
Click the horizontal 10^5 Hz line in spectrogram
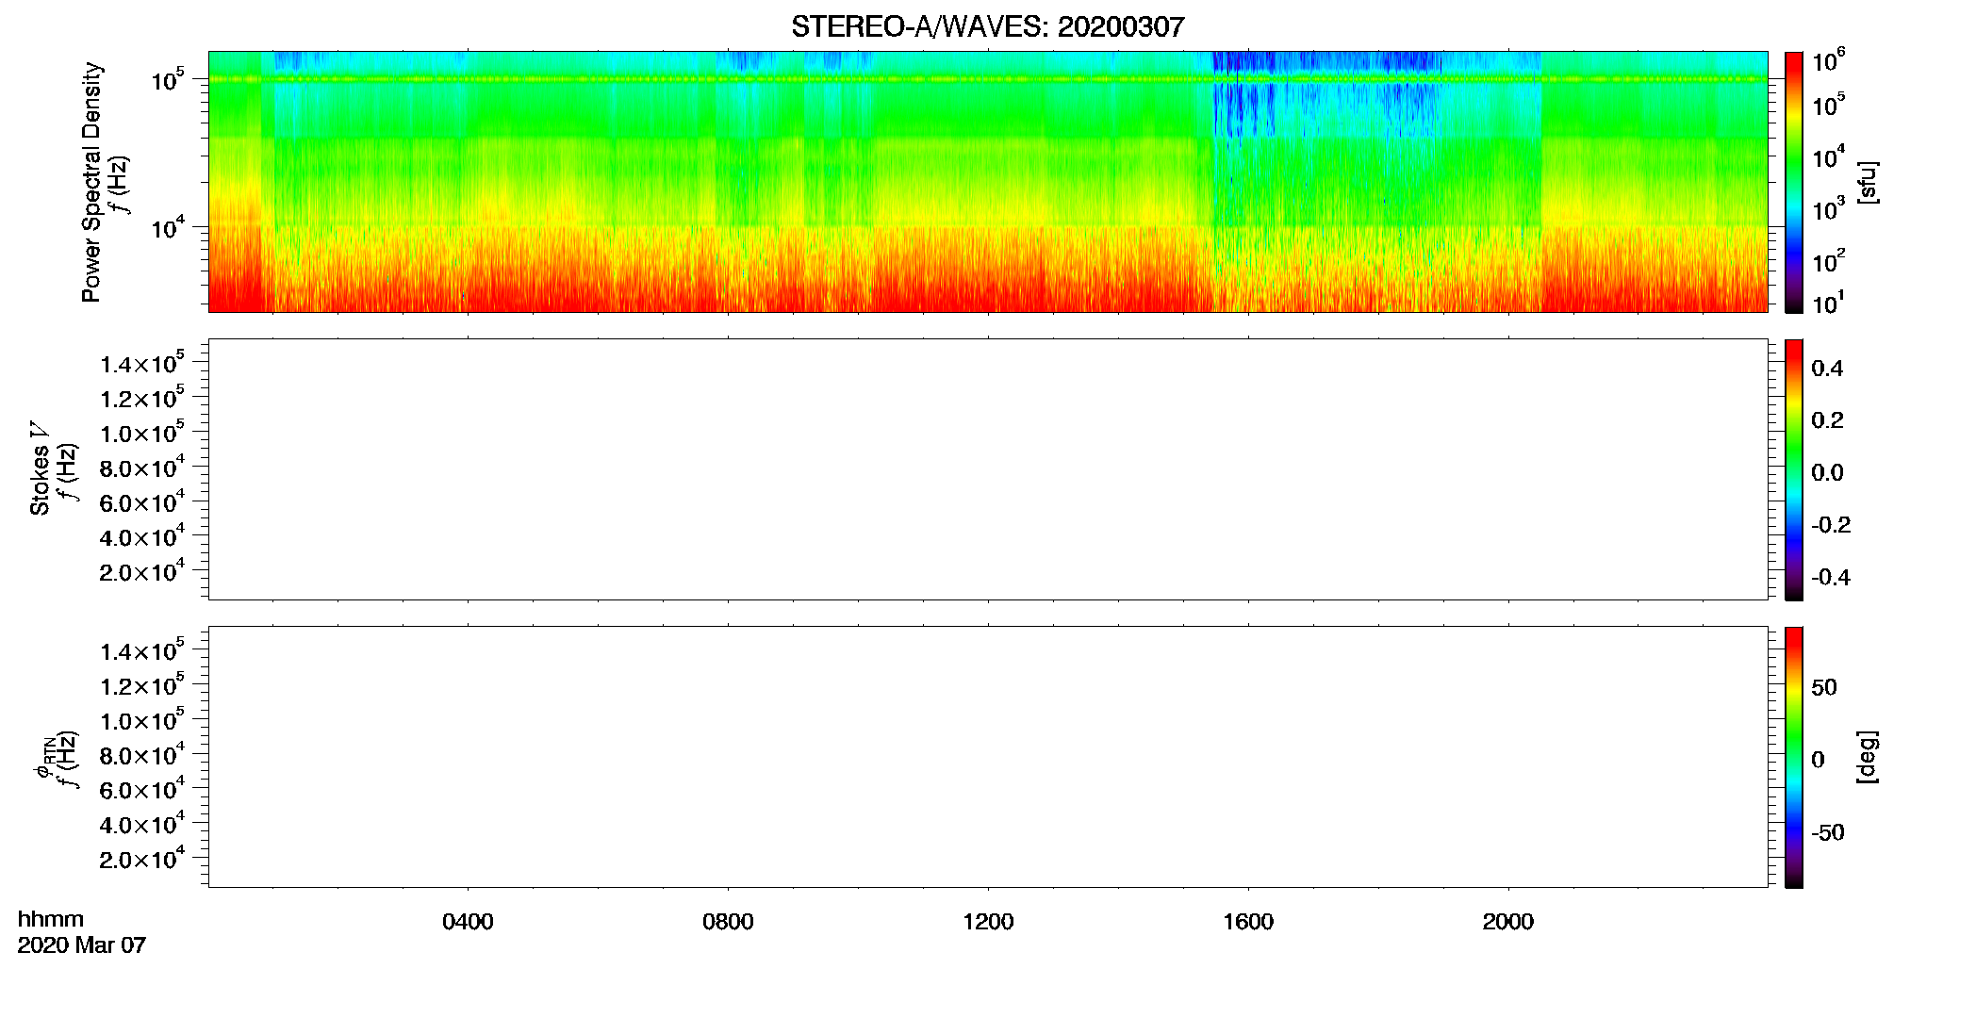coord(988,79)
